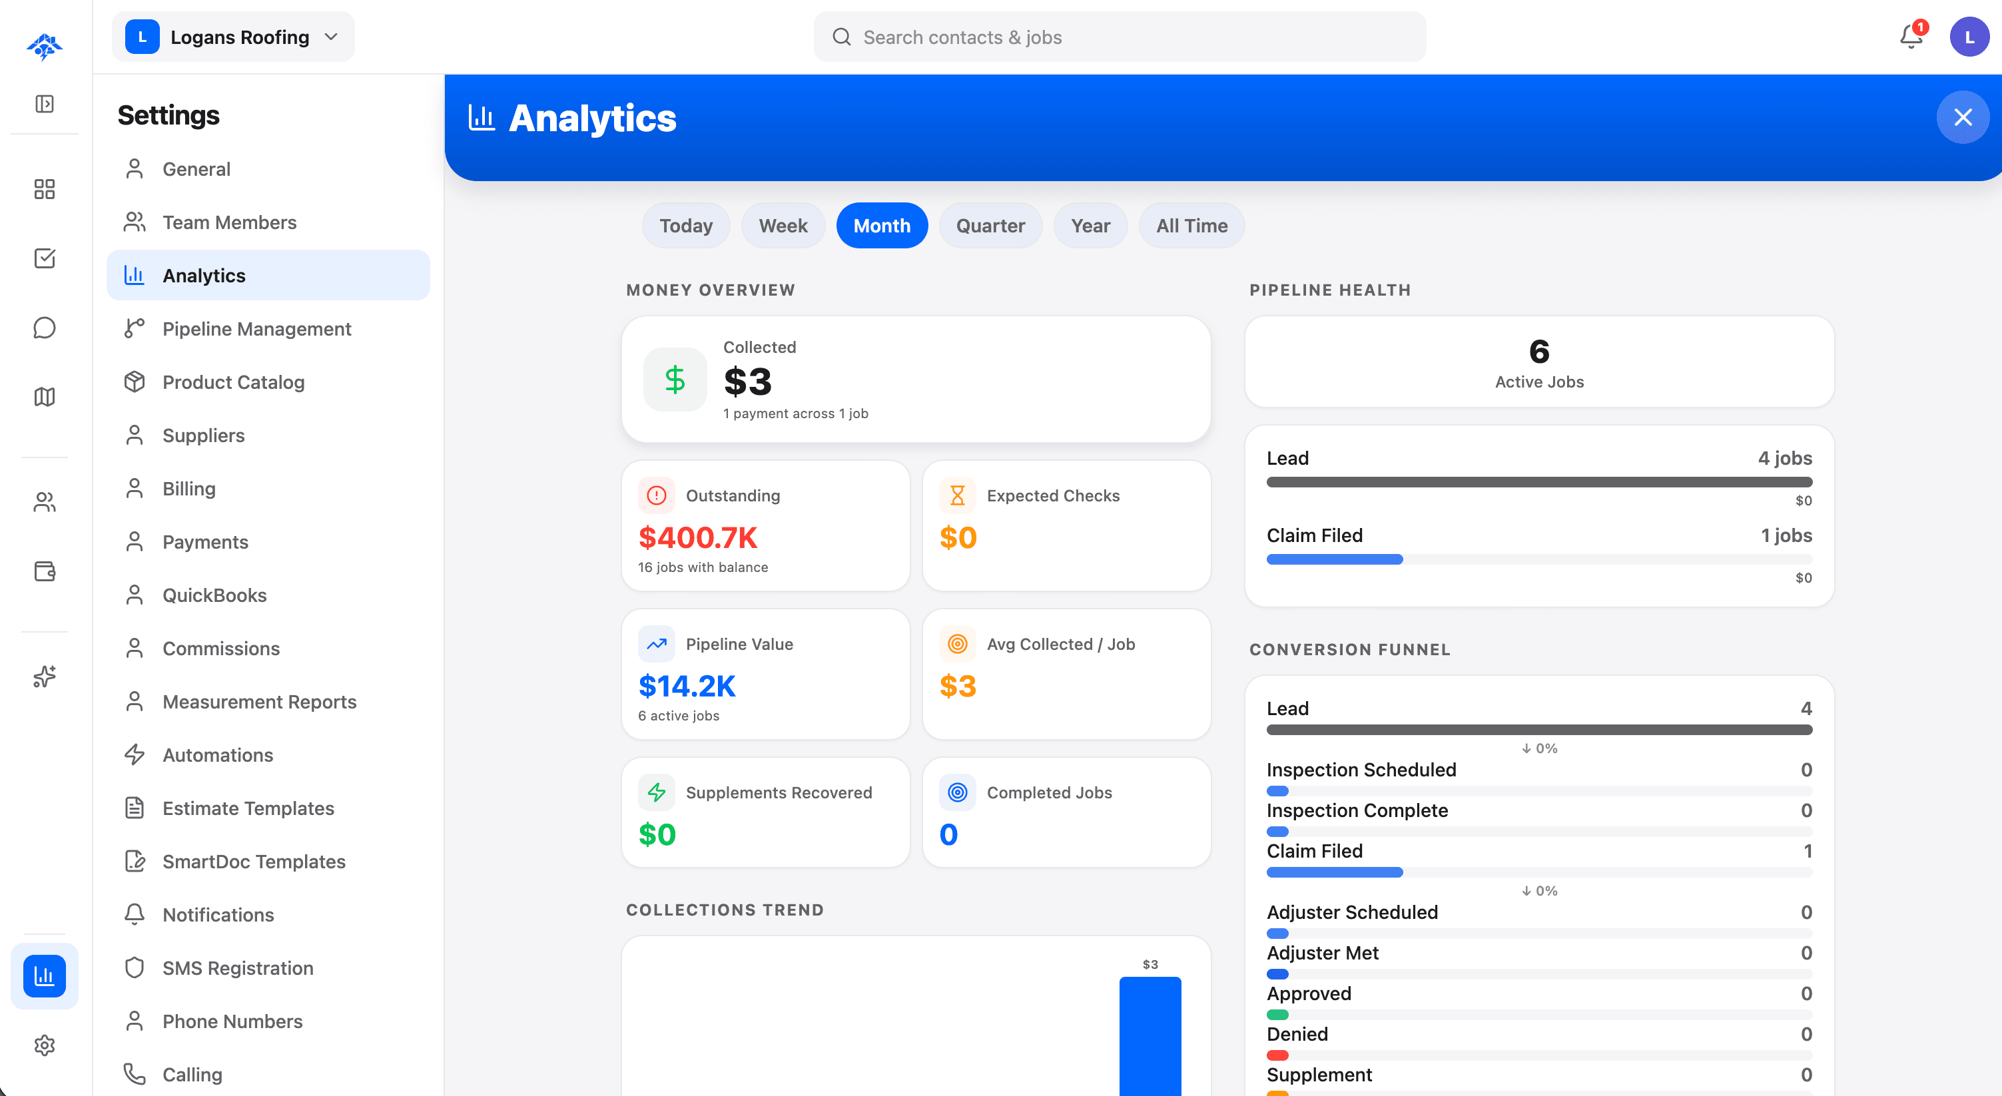2002x1096 pixels.
Task: Select the Quarter time range
Action: point(990,225)
